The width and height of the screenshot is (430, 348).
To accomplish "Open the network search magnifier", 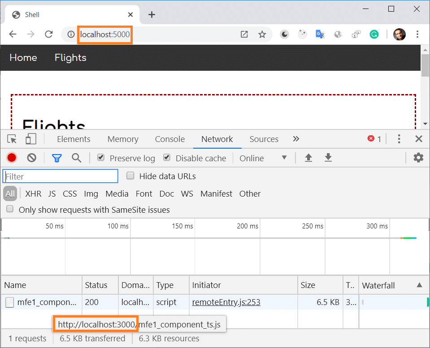I will click(x=76, y=158).
